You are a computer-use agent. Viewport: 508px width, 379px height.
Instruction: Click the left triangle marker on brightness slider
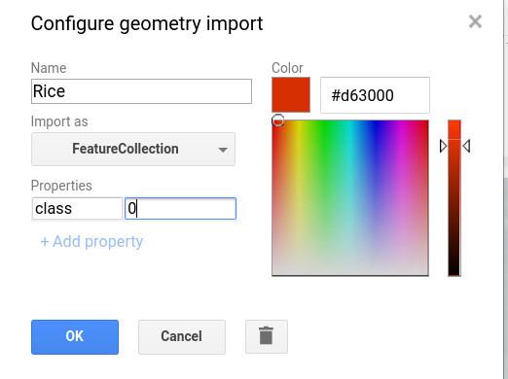[x=443, y=146]
